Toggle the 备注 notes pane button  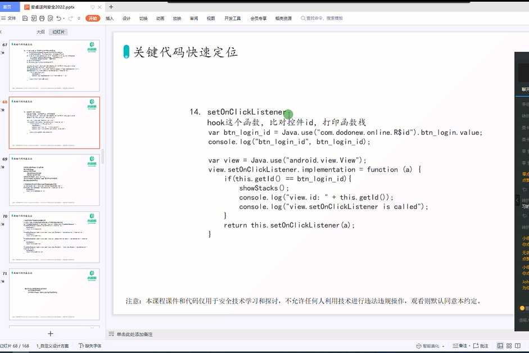pyautogui.click(x=460, y=346)
